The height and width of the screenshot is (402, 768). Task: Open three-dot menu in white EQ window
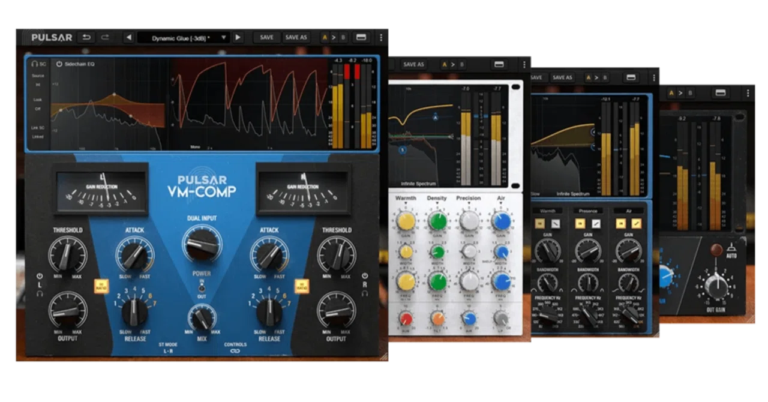(524, 65)
